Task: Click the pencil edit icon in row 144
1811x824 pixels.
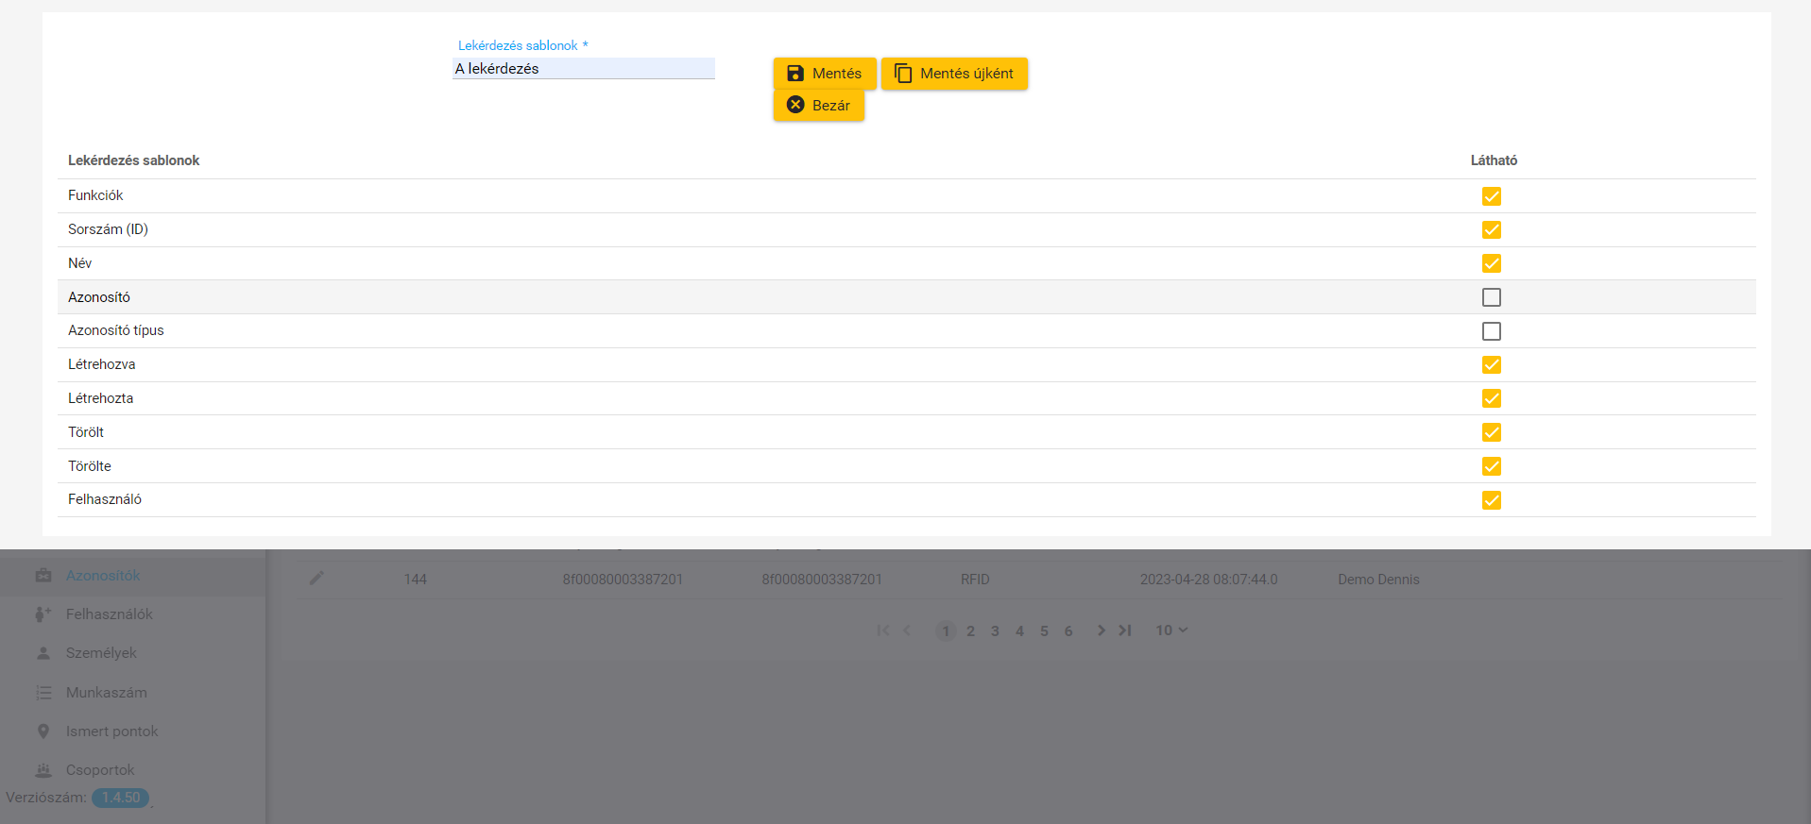Action: click(x=316, y=578)
